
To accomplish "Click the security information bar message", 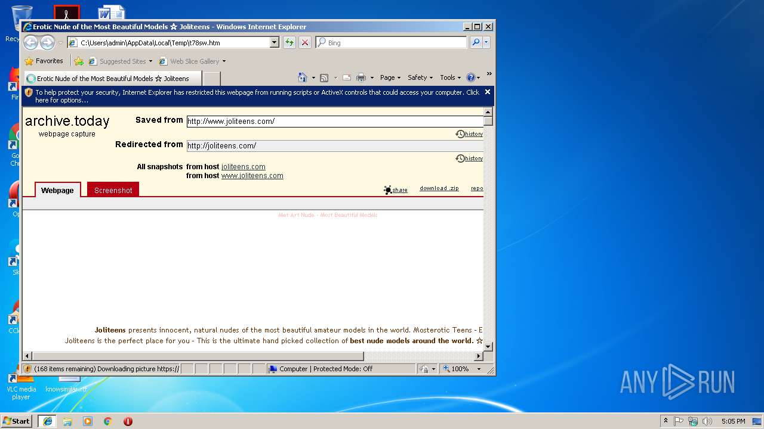I will coord(257,96).
